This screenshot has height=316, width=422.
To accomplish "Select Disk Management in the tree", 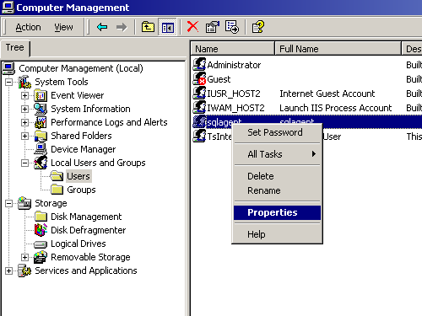I will pos(86,217).
